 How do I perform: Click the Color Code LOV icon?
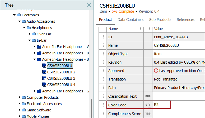[148, 105]
